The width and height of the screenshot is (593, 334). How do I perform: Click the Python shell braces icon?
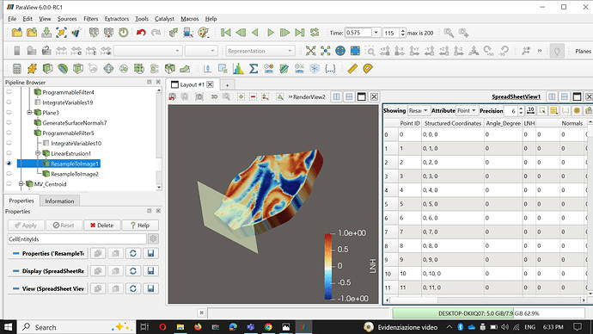[x=330, y=69]
